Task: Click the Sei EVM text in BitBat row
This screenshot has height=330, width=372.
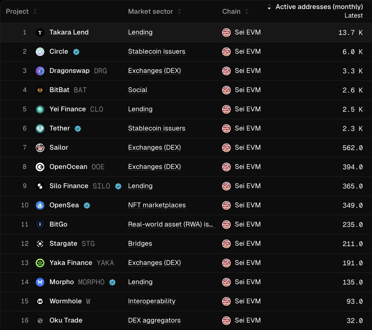Action: [x=248, y=90]
